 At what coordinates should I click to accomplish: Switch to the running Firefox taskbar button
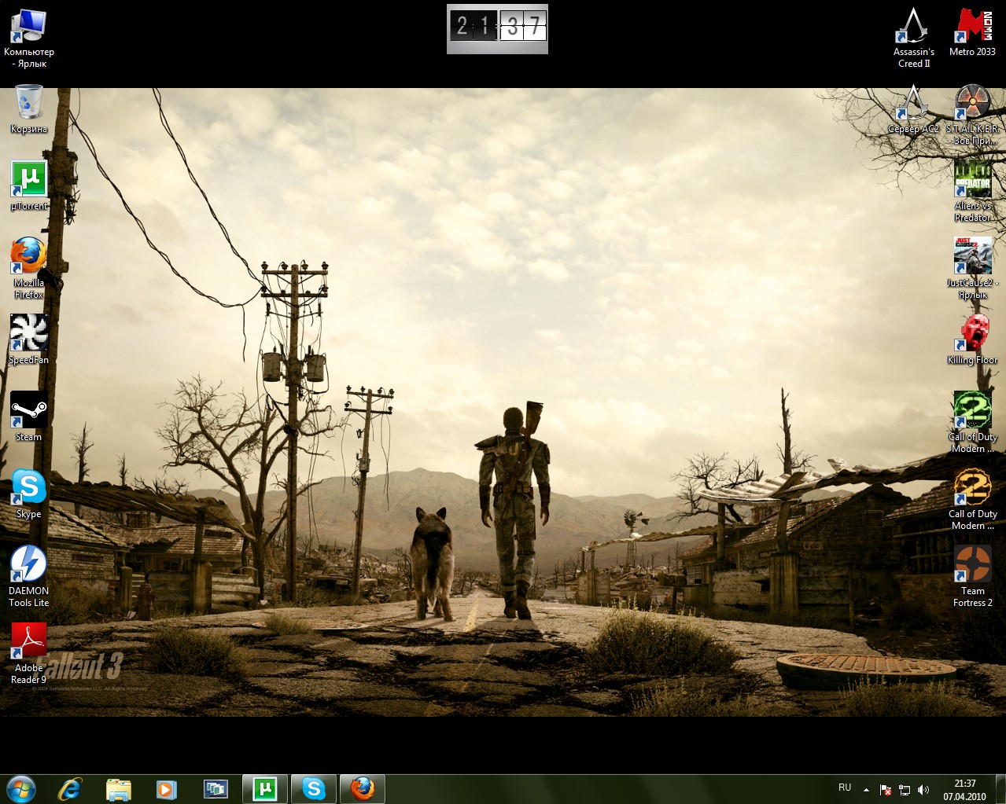pyautogui.click(x=363, y=788)
